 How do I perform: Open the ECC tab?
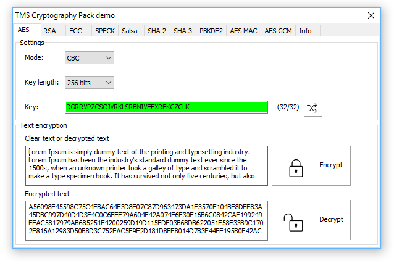[75, 31]
